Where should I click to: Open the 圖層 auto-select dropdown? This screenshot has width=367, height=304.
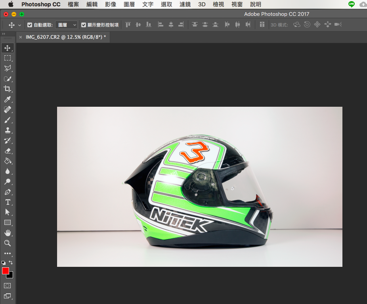[67, 25]
